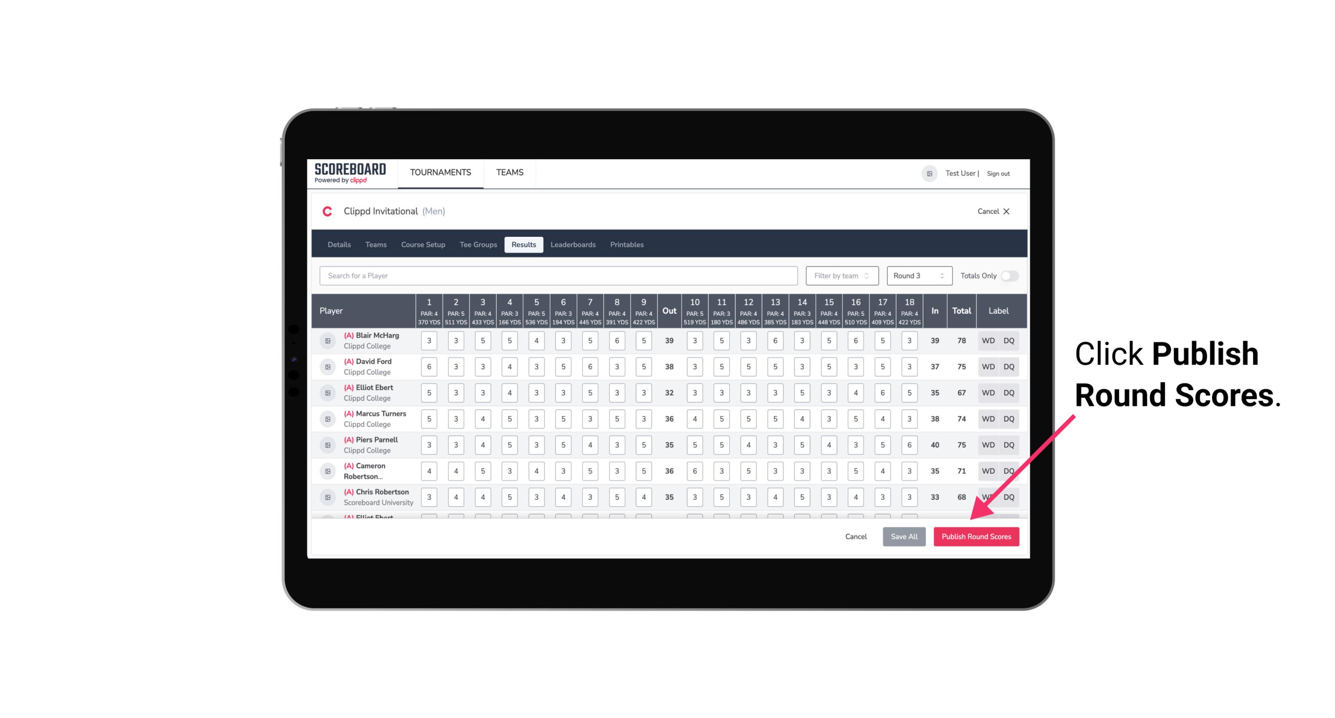Select the Leaderboards tab
The height and width of the screenshot is (718, 1335).
tap(573, 245)
